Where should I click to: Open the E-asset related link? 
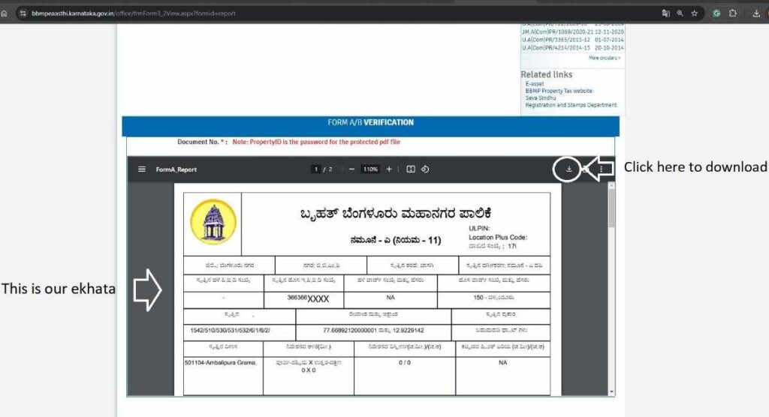click(x=534, y=84)
